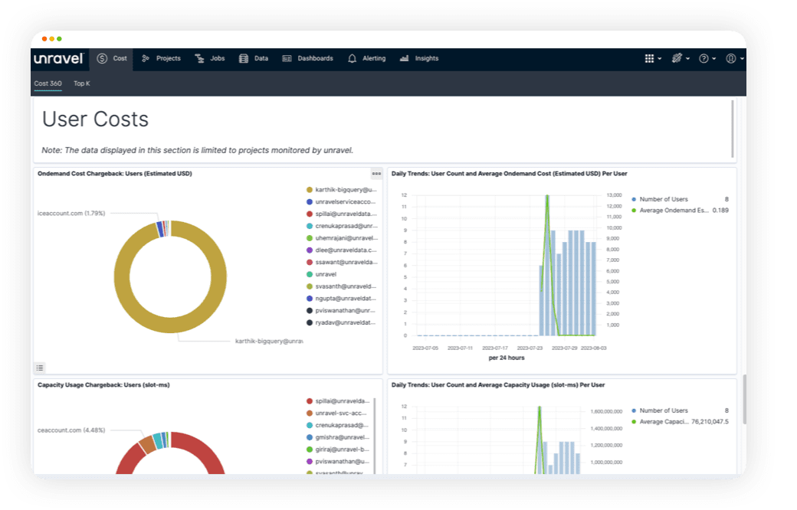Toggle ngupta@unraveldat... legend entry
Viewport: 797px width, 510px height.
[342, 299]
